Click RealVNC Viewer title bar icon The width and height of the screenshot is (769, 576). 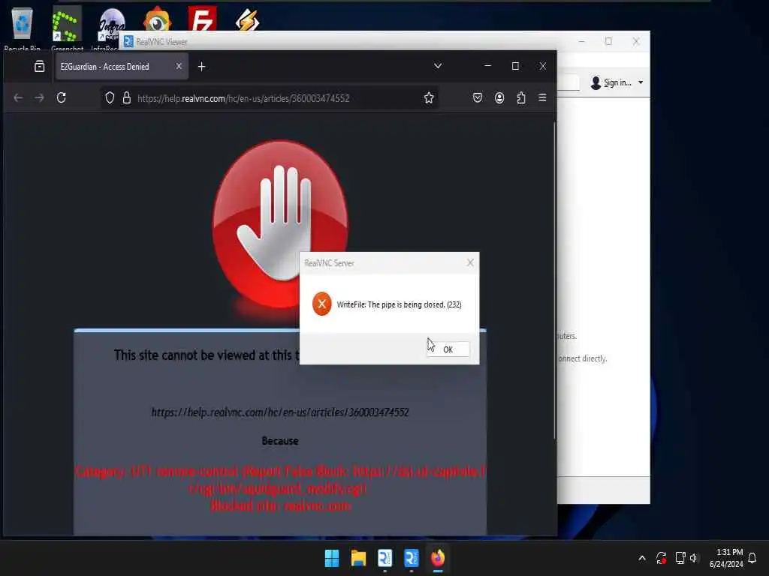[128, 42]
